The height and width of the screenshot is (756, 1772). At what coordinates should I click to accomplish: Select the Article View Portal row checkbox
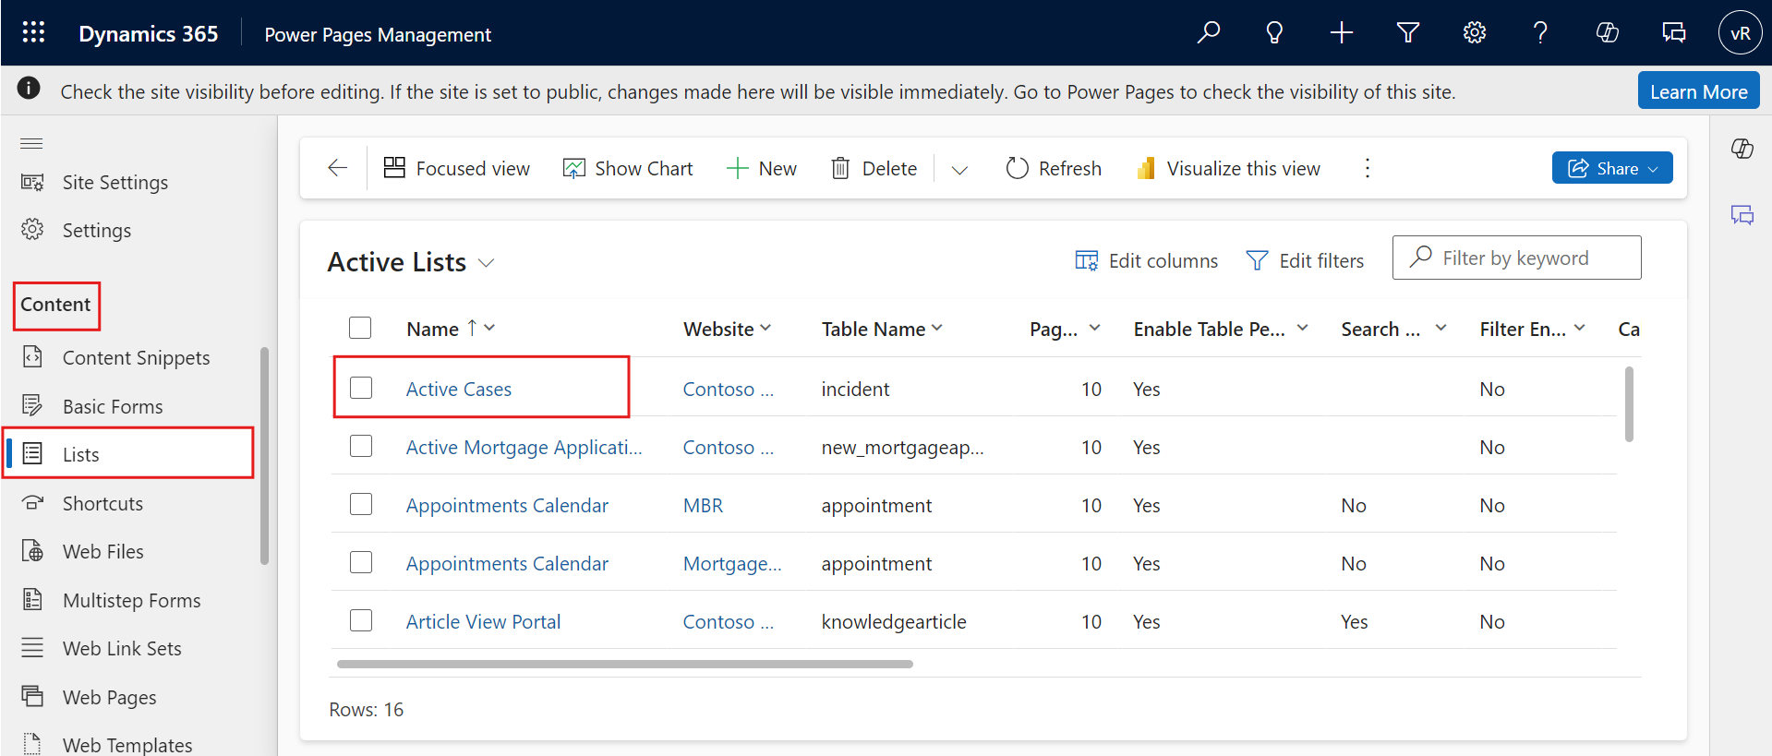(x=361, y=620)
